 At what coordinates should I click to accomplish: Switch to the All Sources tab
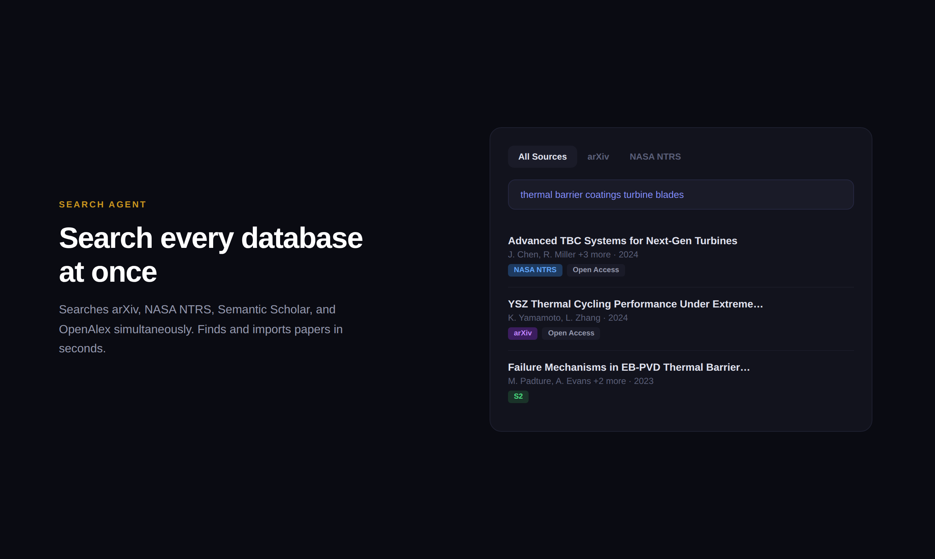542,157
